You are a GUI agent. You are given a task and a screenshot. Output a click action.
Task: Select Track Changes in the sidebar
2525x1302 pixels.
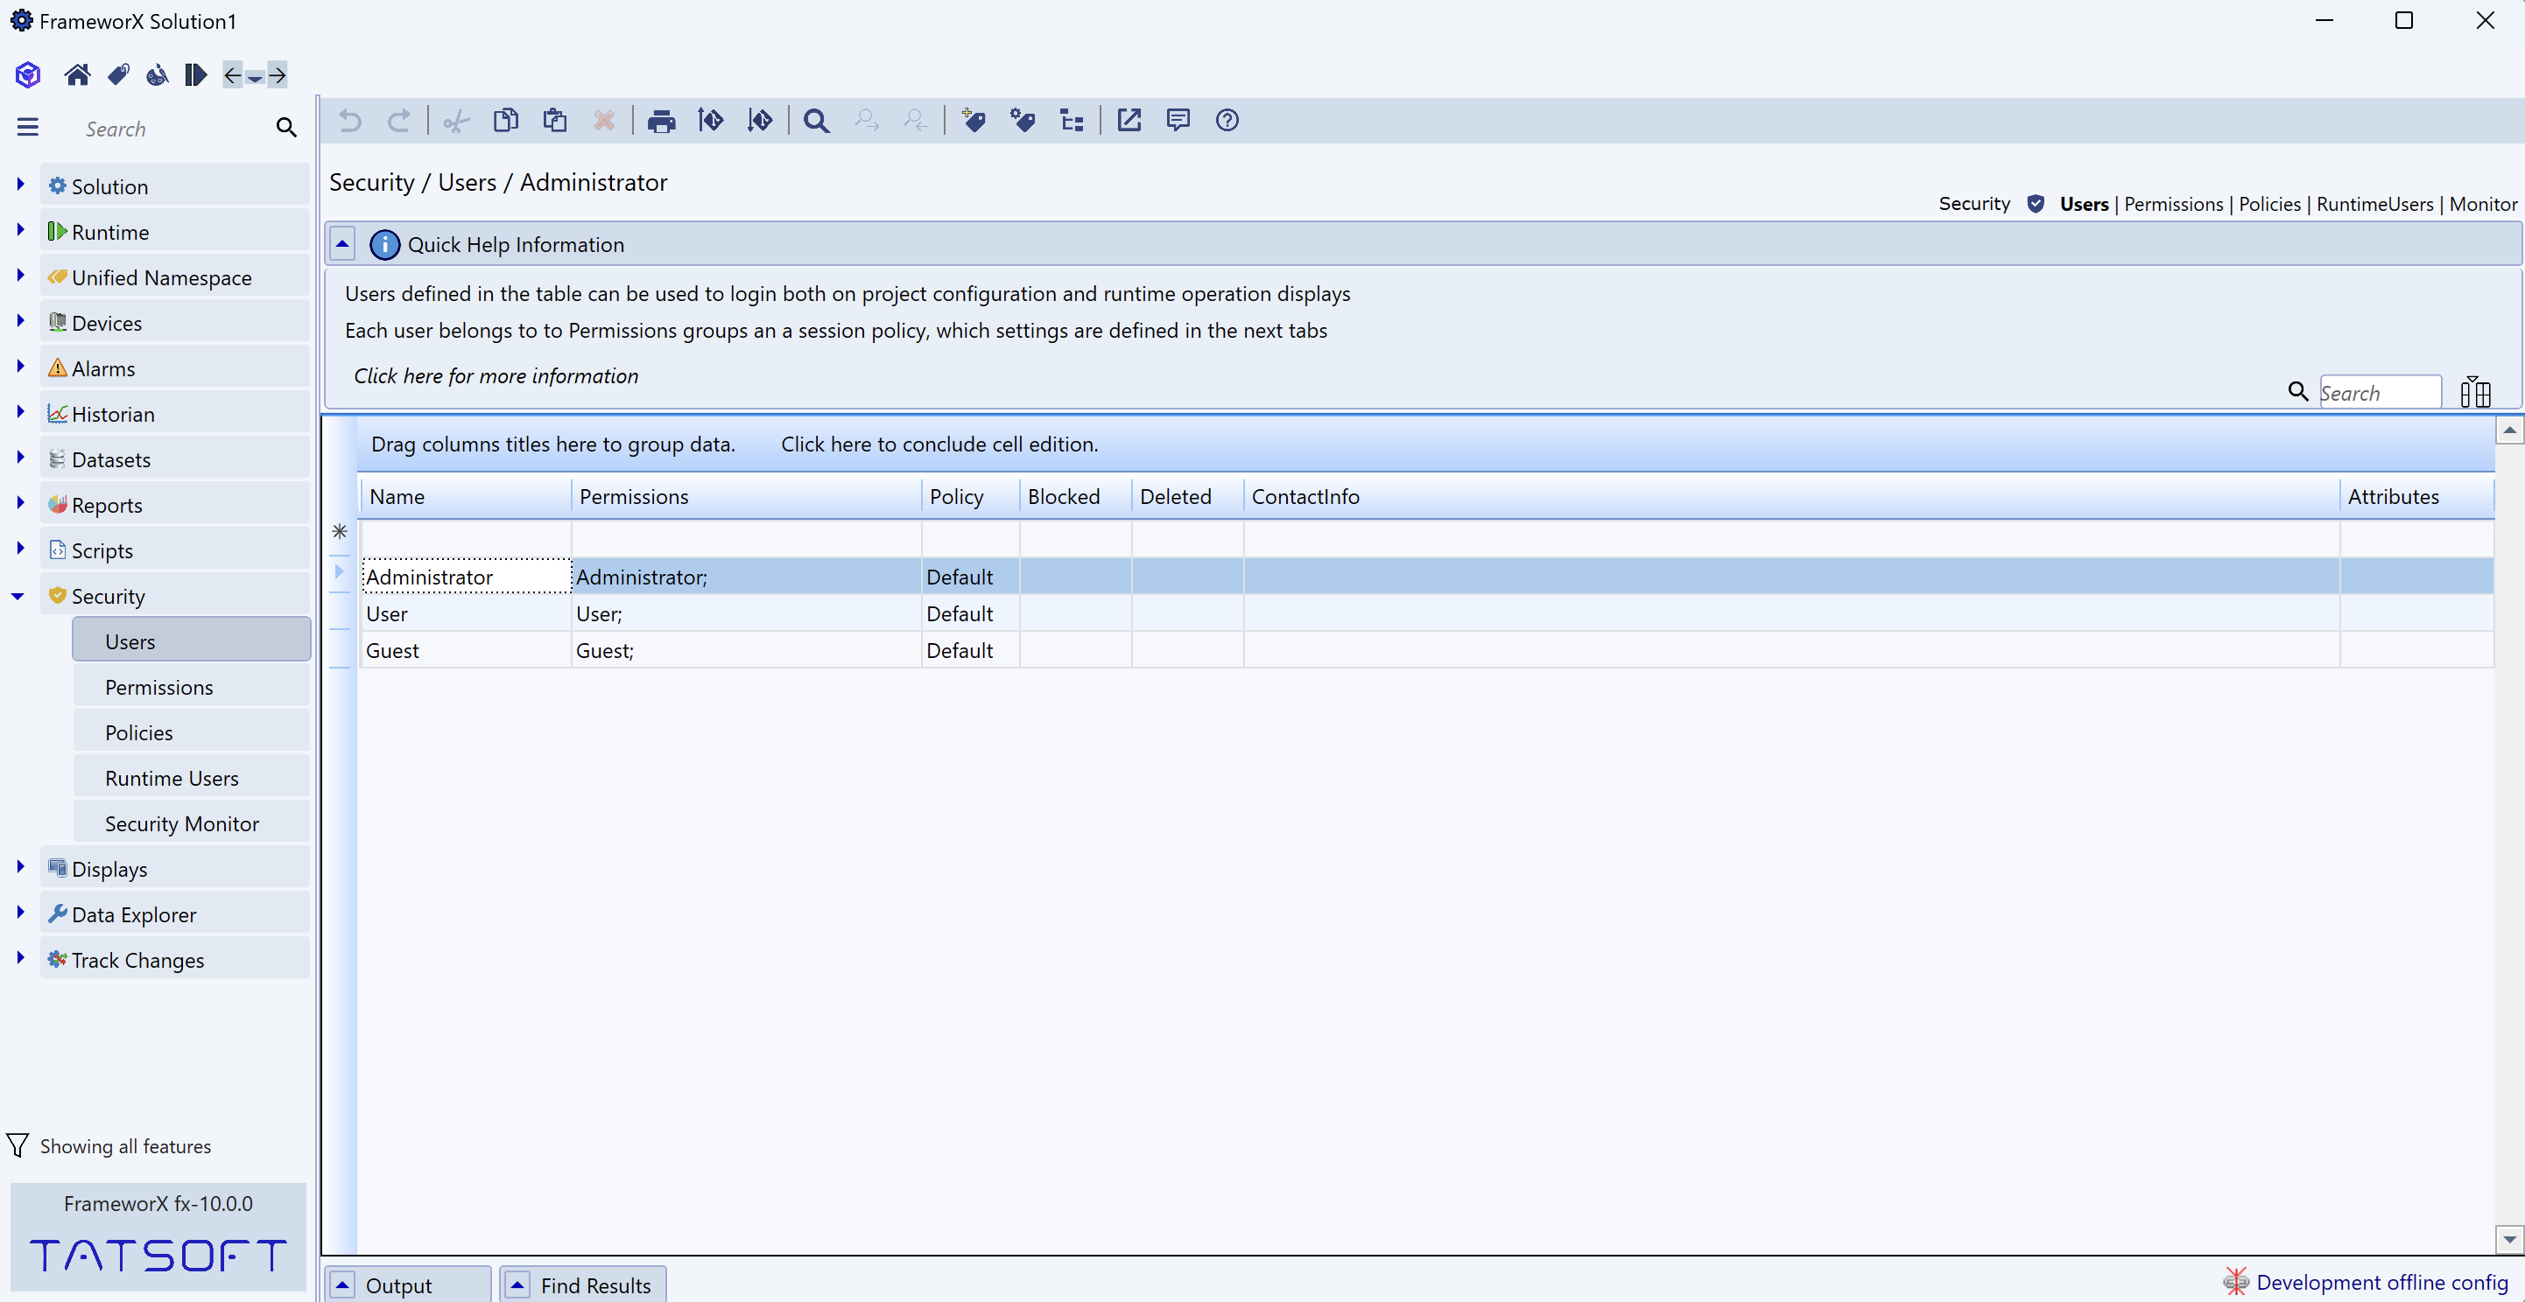[x=174, y=961]
